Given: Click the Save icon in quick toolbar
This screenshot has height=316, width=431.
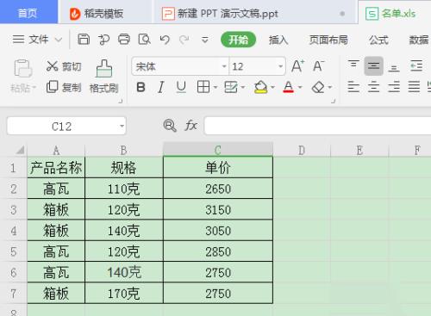Looking at the screenshot, I should 84,39.
